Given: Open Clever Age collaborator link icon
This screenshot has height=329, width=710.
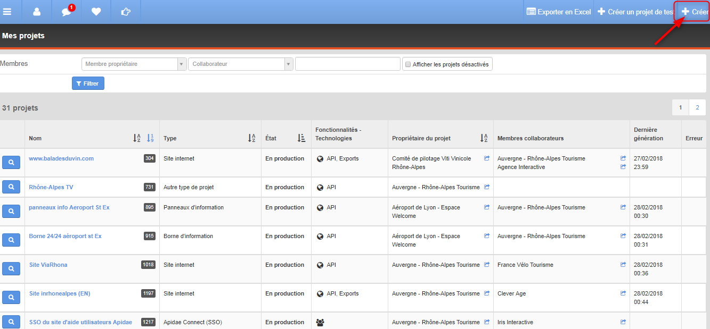Looking at the screenshot, I should [x=623, y=293].
